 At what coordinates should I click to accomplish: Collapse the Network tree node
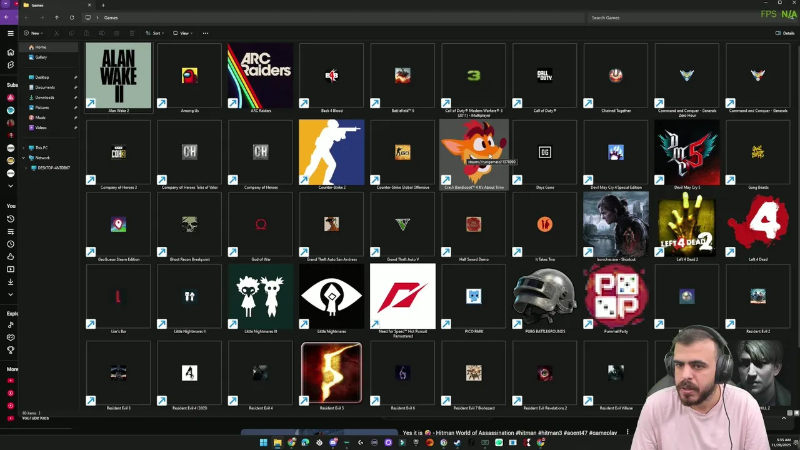(24, 157)
